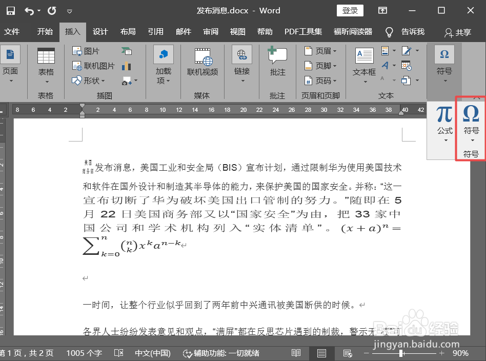Viewport: 486px width, 361px height.
Task: Open the 文本框 text box dropdown
Action: pos(364,66)
